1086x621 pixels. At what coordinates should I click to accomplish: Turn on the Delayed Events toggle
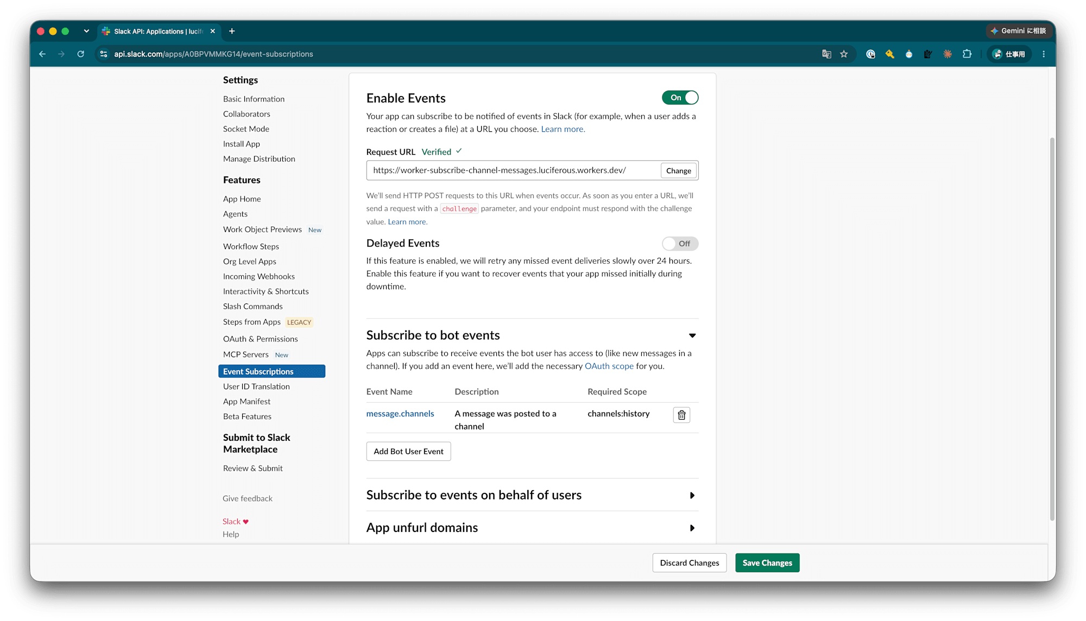[680, 244]
